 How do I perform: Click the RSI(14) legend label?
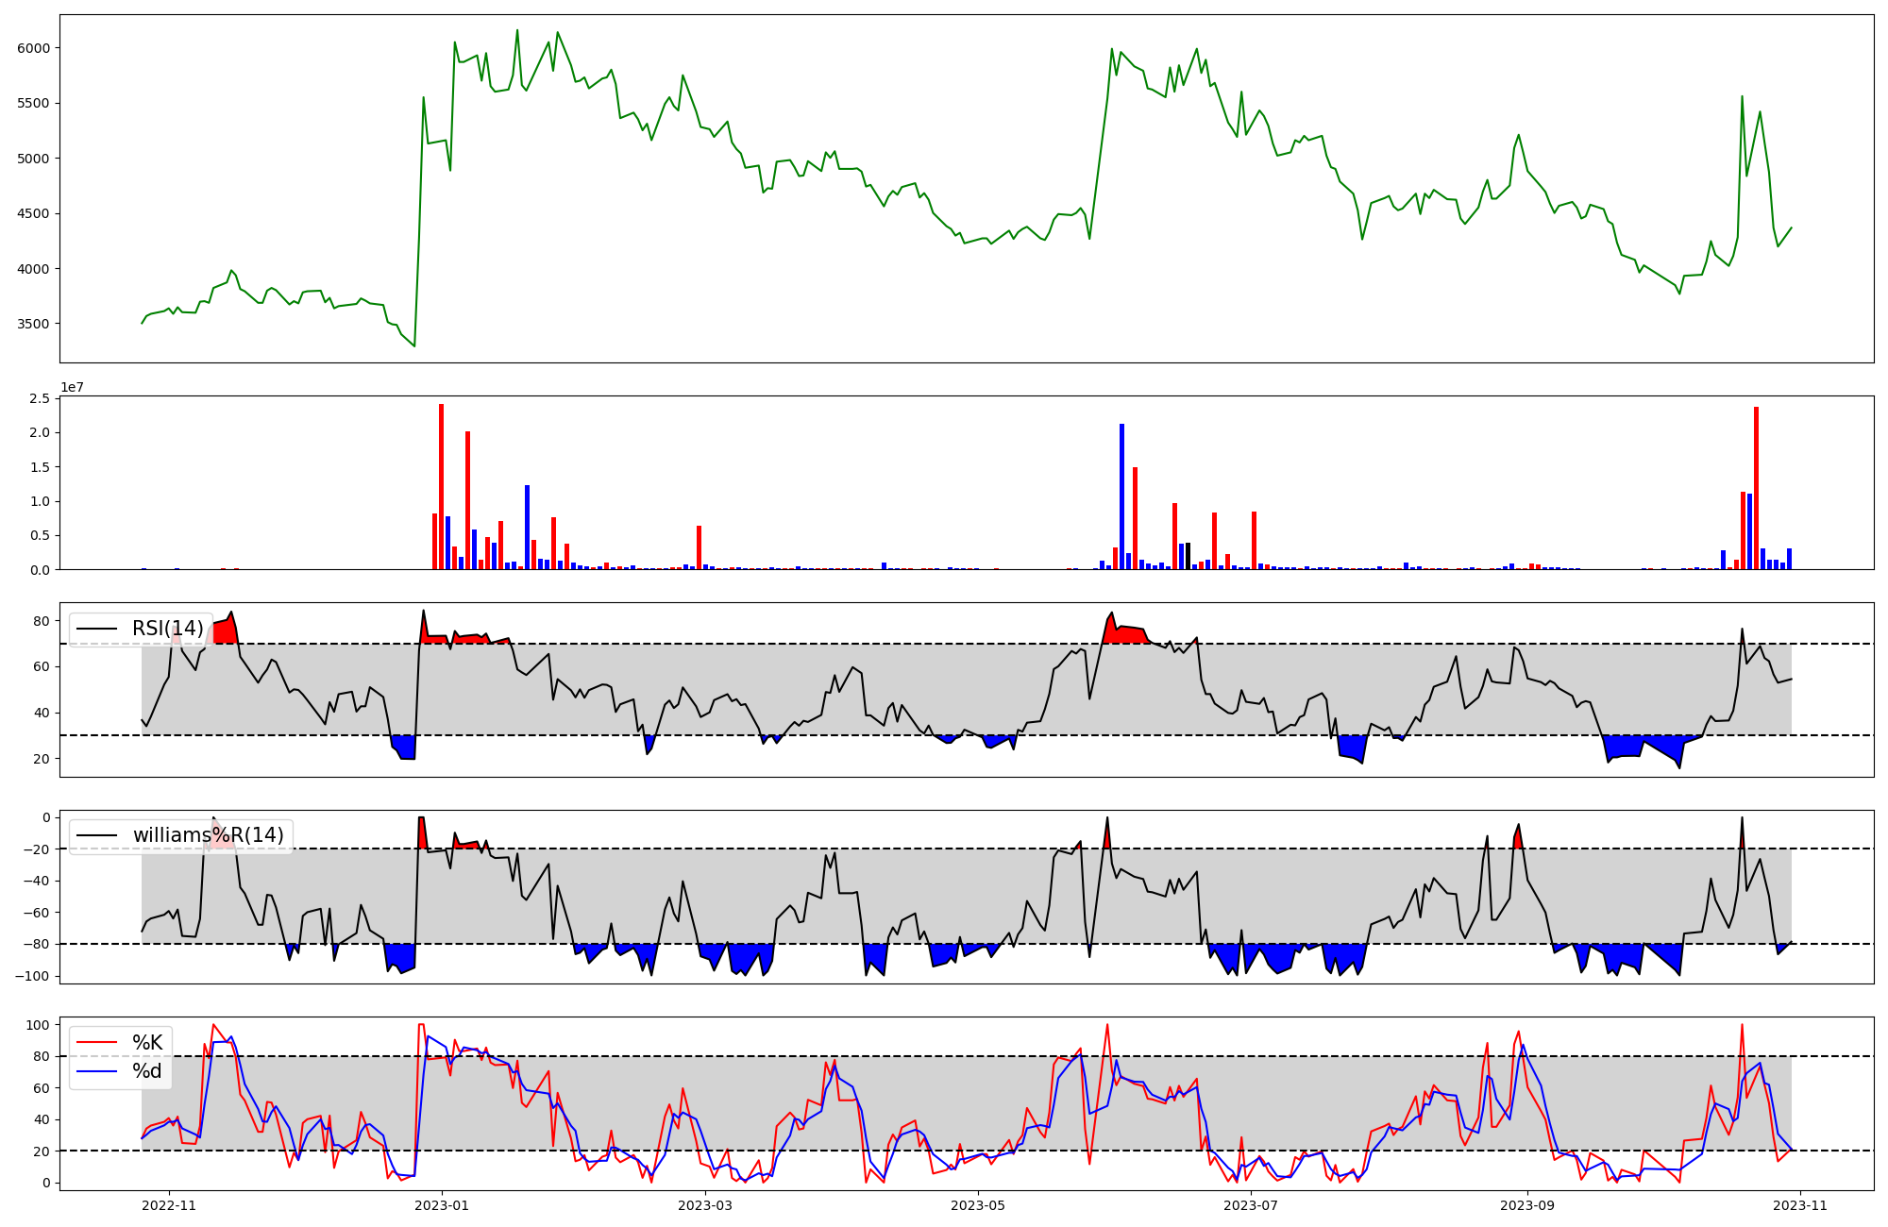[x=167, y=629]
